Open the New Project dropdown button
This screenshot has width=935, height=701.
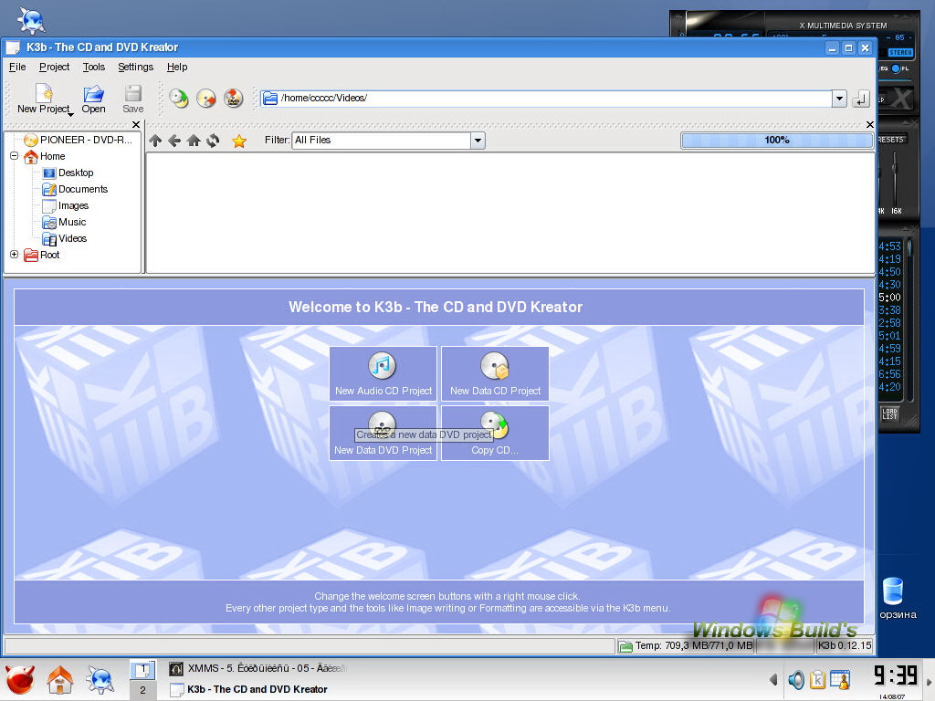(x=44, y=99)
